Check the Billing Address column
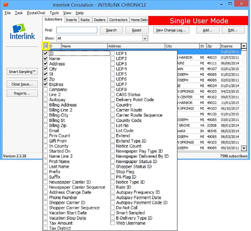 tap(45, 105)
